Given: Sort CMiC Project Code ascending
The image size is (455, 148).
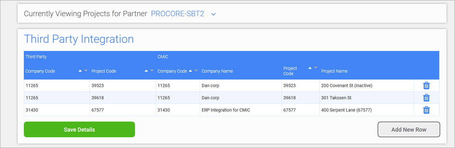Looking at the screenshot, I should tap(310, 68).
